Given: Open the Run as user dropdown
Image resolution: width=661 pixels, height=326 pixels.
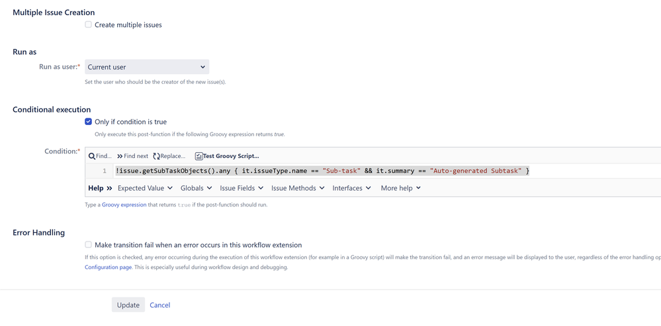Looking at the screenshot, I should coord(147,67).
